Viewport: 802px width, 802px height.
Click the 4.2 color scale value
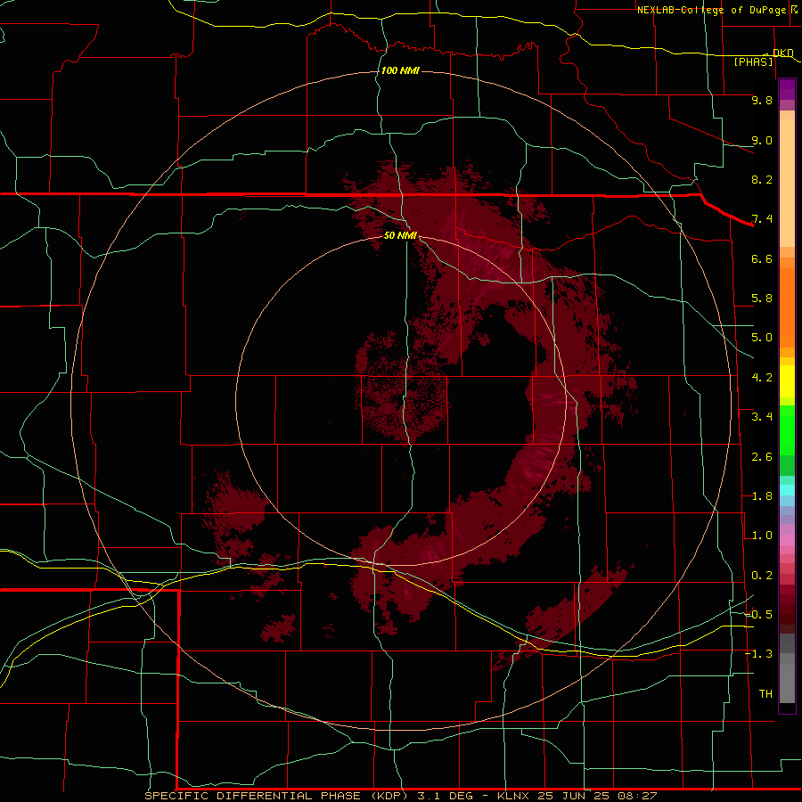point(762,378)
